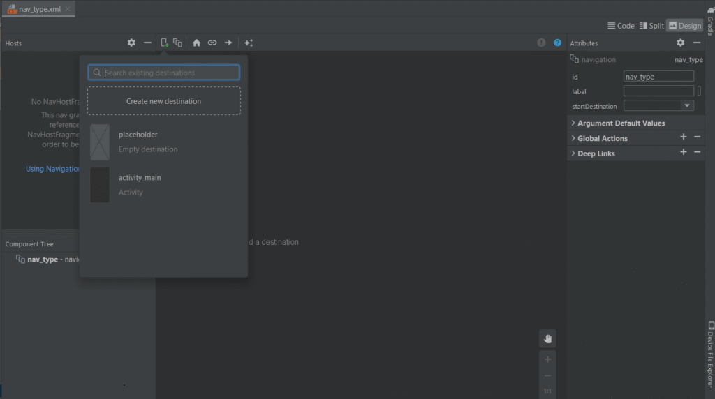Add a Global Action with plus
The width and height of the screenshot is (715, 399).
click(684, 137)
